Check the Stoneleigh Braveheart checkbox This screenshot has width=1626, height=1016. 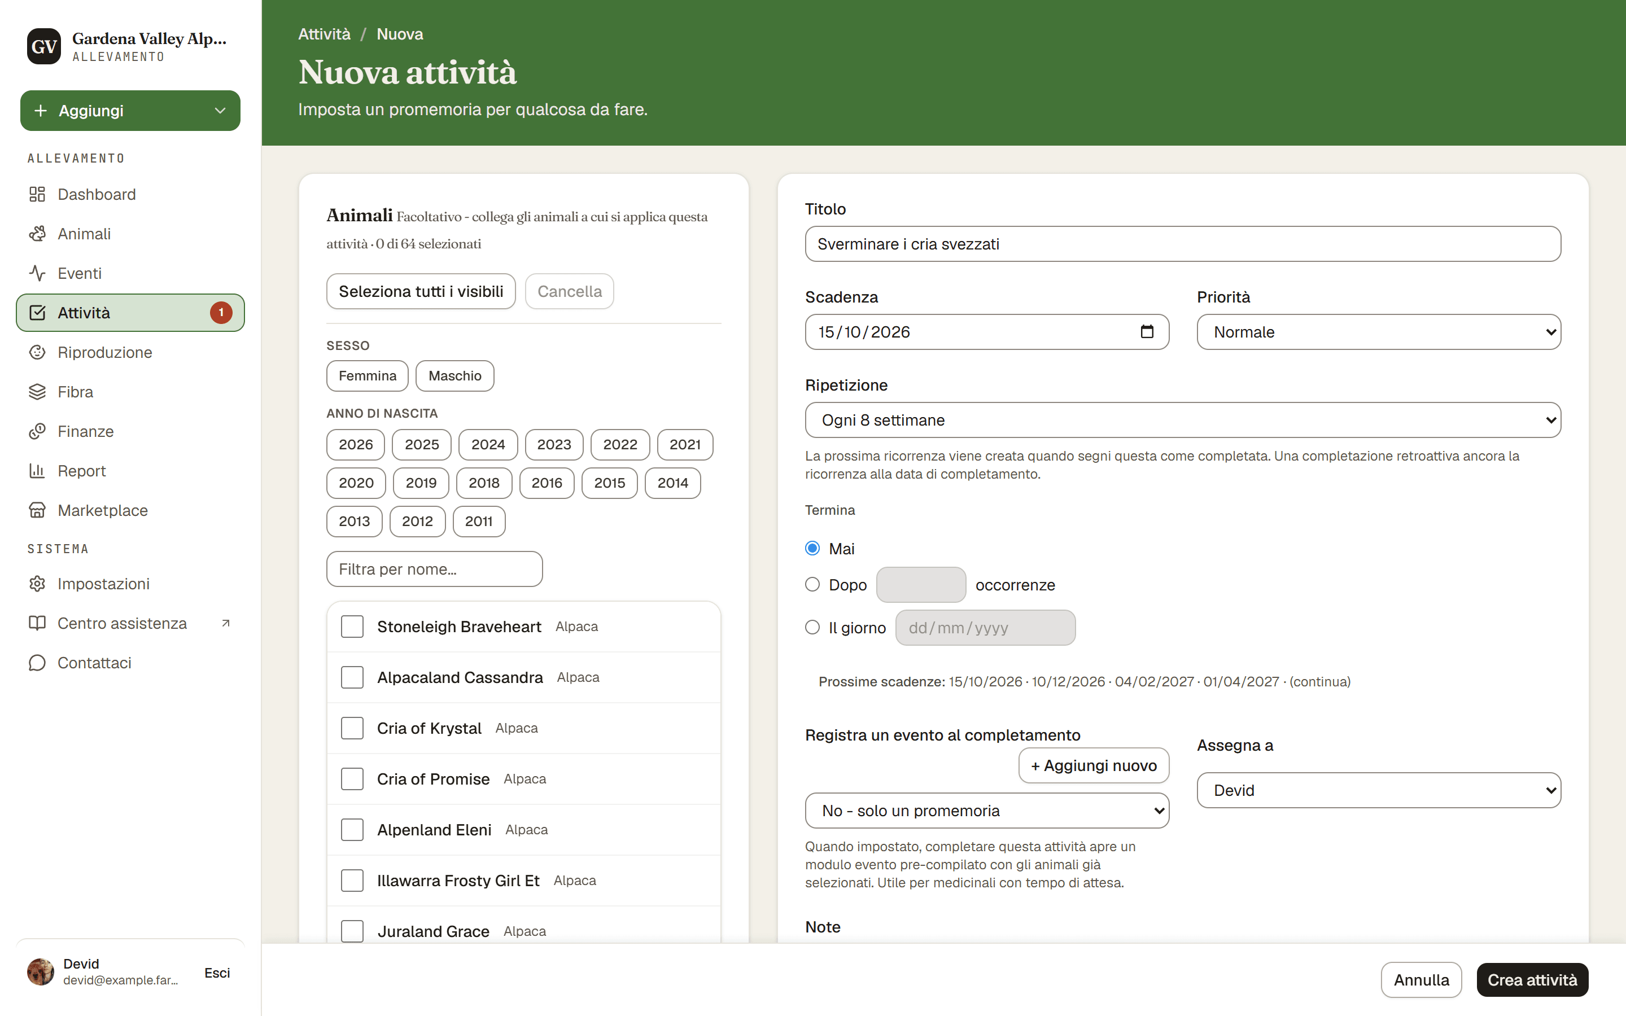pos(352,627)
